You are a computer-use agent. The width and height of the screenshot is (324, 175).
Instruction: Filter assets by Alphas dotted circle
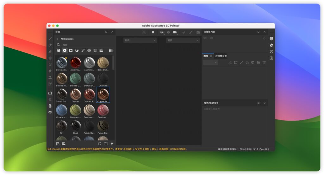coord(89,50)
